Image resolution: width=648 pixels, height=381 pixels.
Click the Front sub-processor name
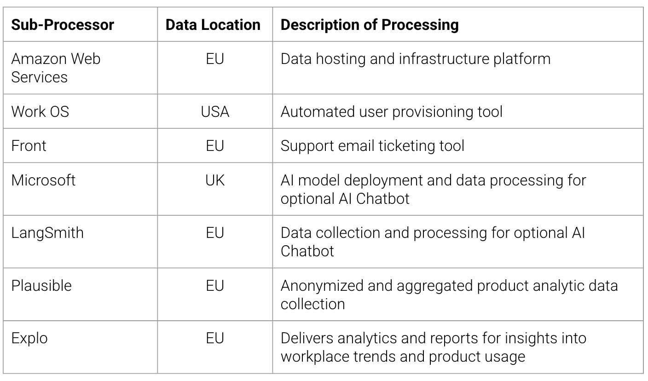tap(29, 146)
